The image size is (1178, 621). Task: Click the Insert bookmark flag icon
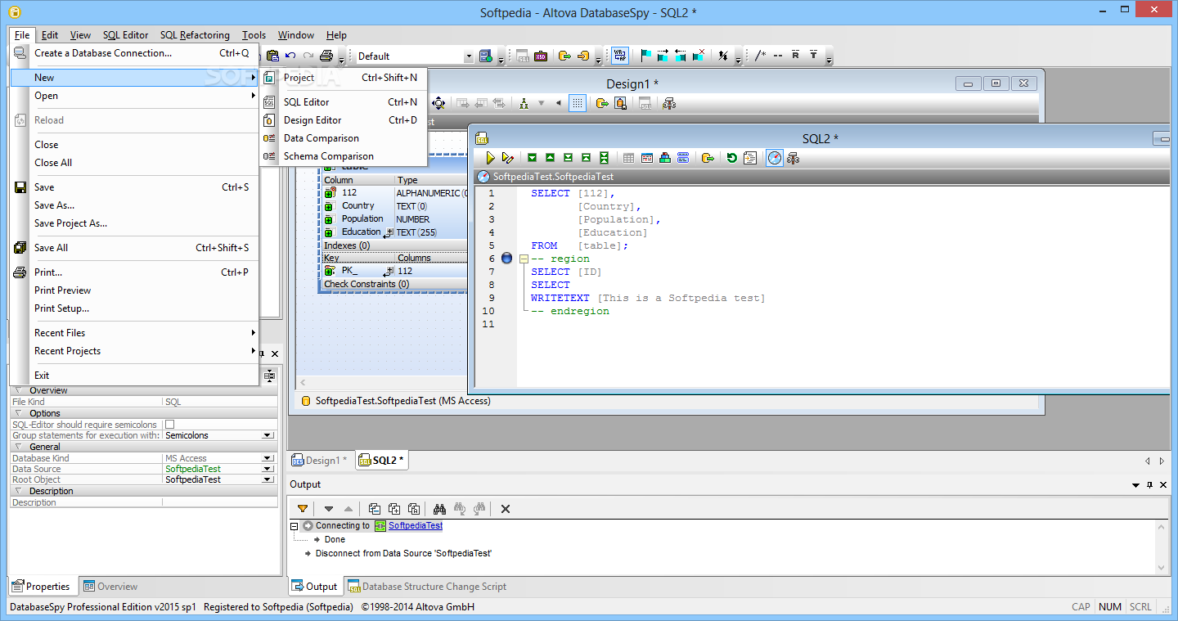645,56
